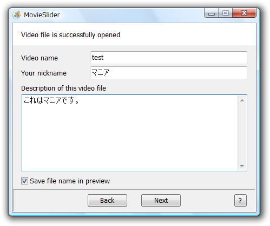This screenshot has width=270, height=226.
Task: Click the Back button
Action: pos(107,200)
